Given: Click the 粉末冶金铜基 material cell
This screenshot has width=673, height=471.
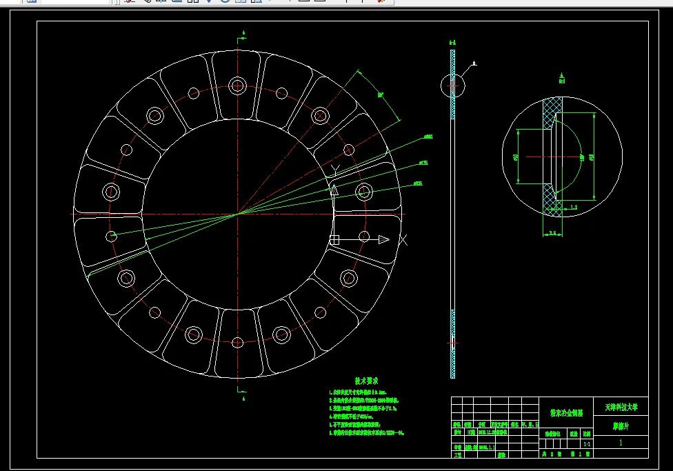Looking at the screenshot, I should click(x=566, y=414).
